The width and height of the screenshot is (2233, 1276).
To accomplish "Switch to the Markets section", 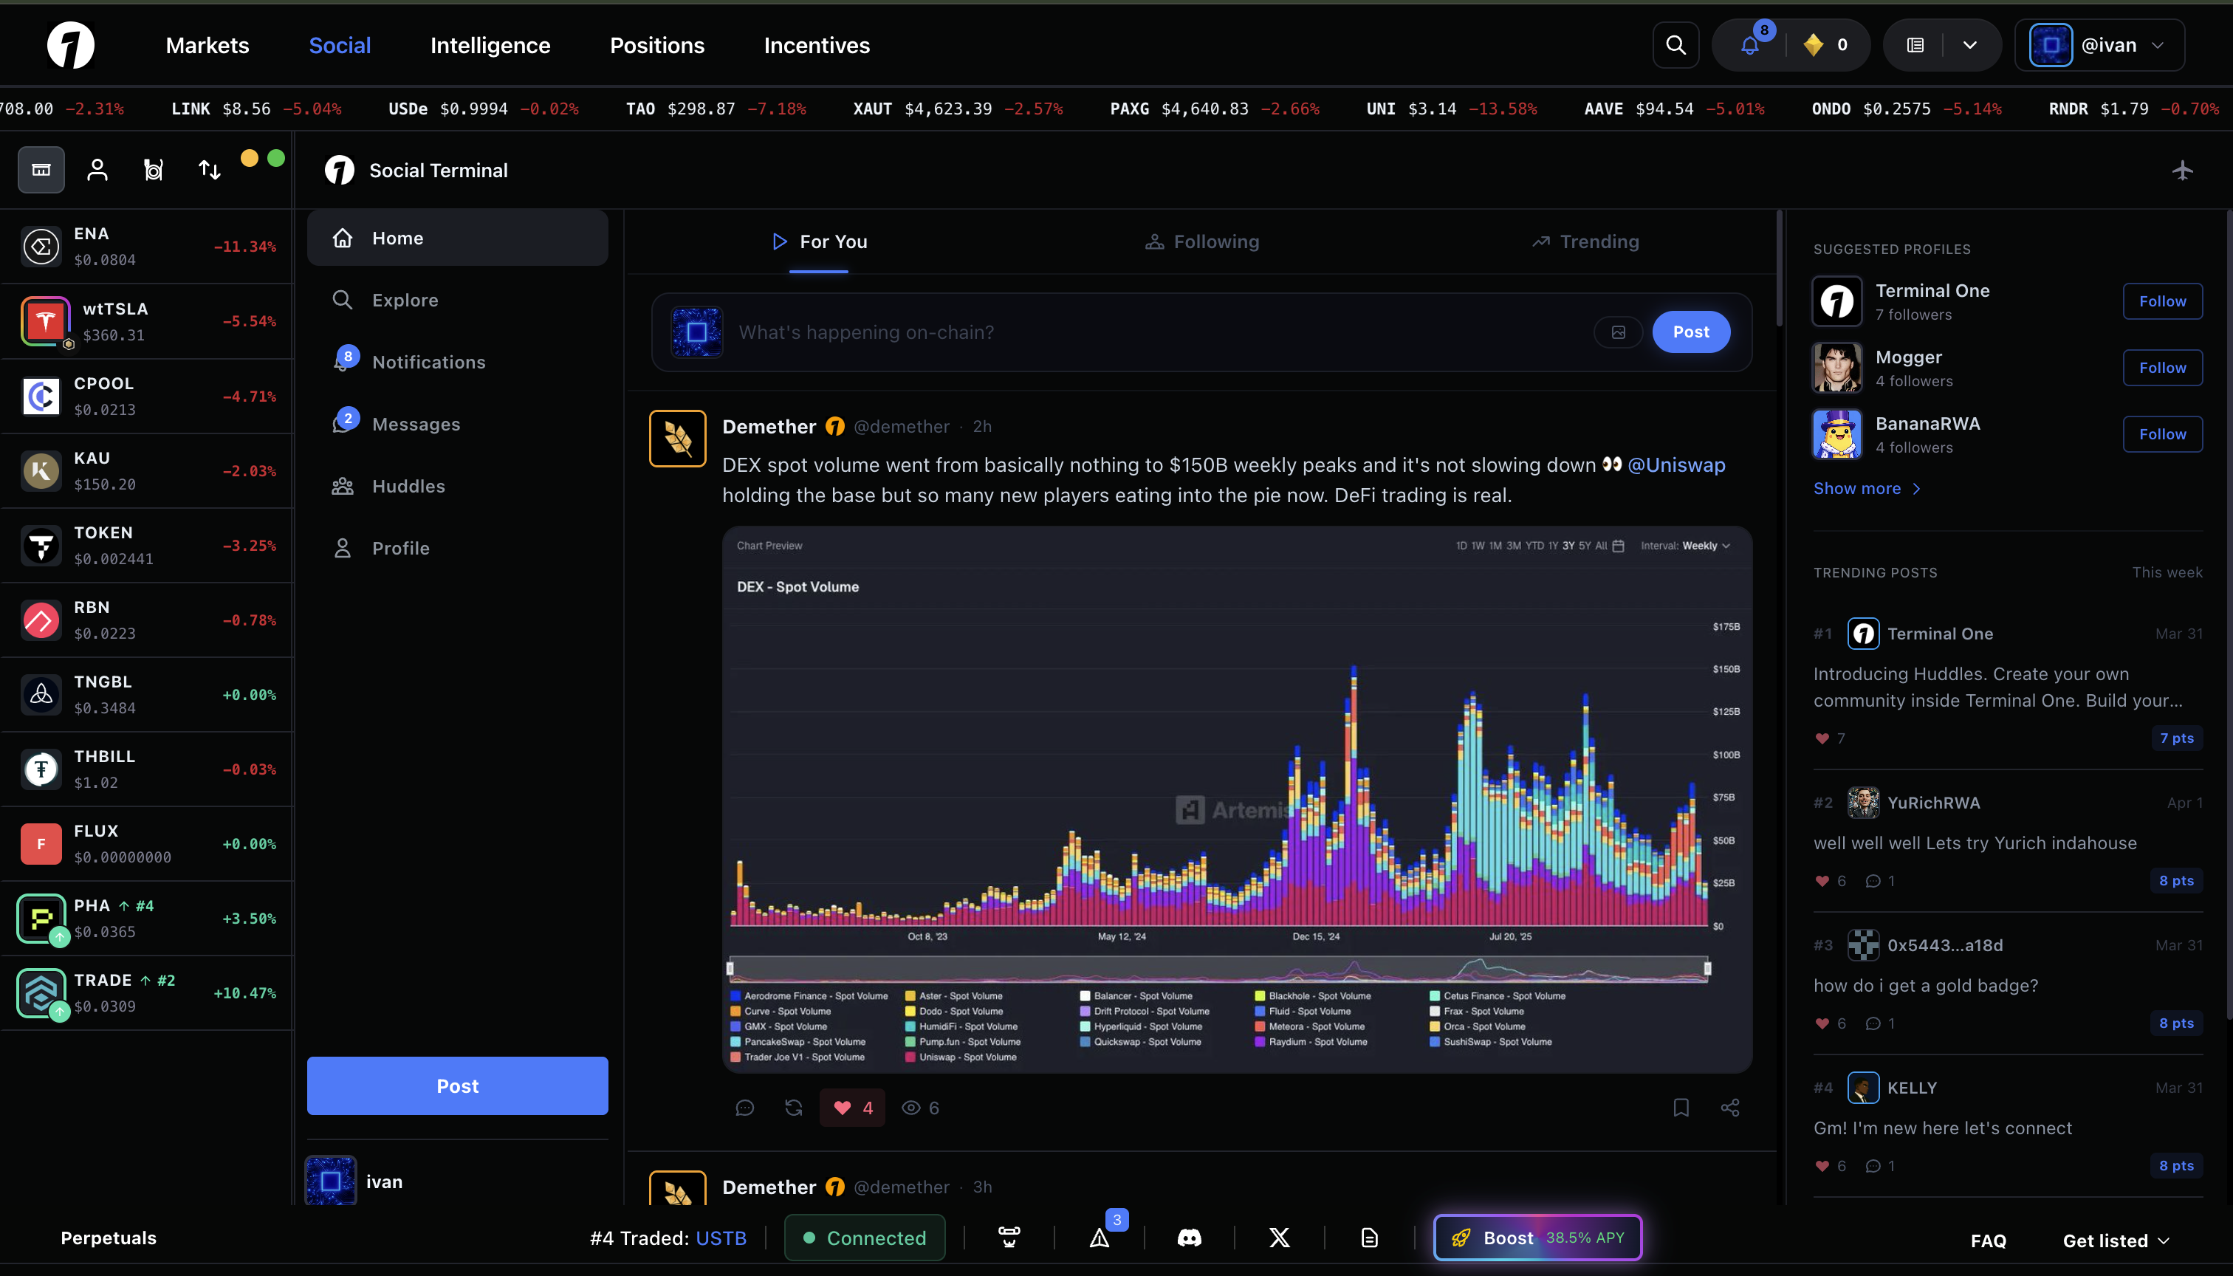I will tap(207, 46).
